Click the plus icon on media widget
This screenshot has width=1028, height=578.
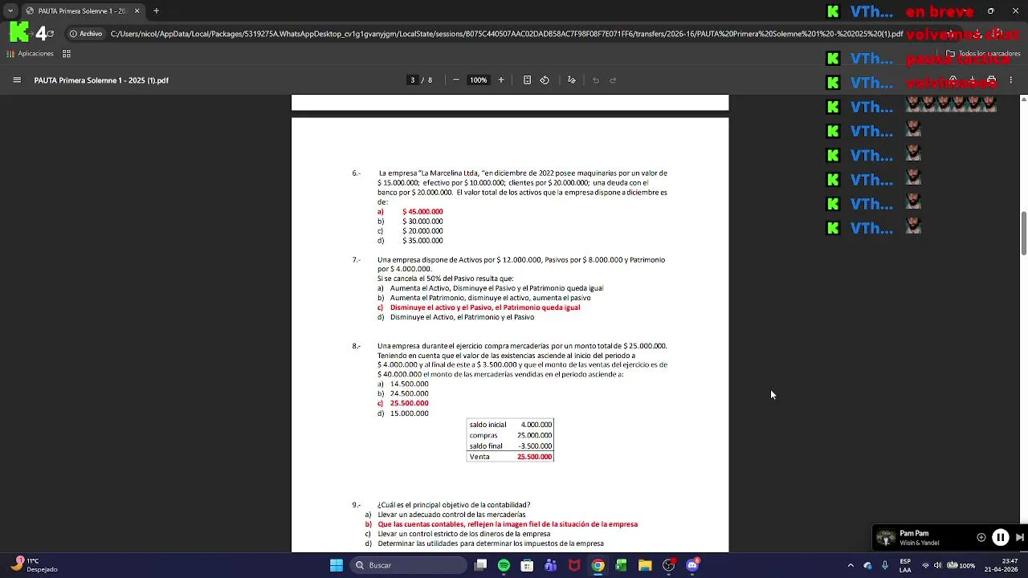tap(981, 538)
